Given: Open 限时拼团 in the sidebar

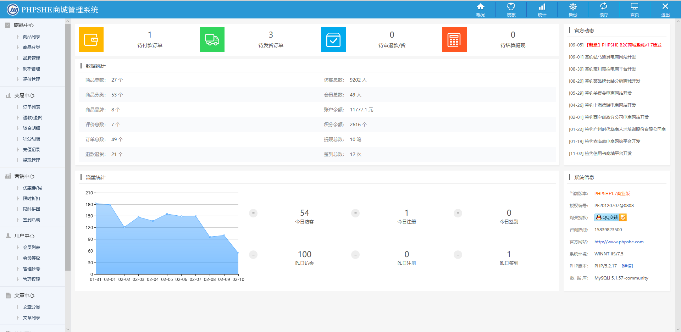Looking at the screenshot, I should 32,209.
